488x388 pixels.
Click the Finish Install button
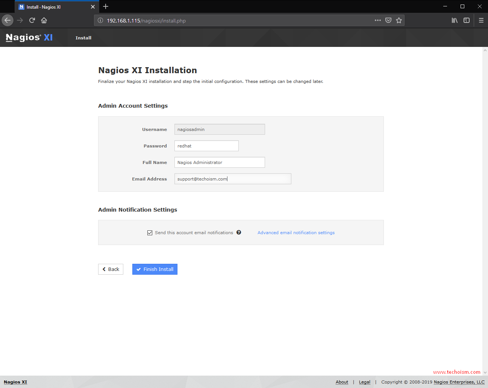pyautogui.click(x=155, y=269)
